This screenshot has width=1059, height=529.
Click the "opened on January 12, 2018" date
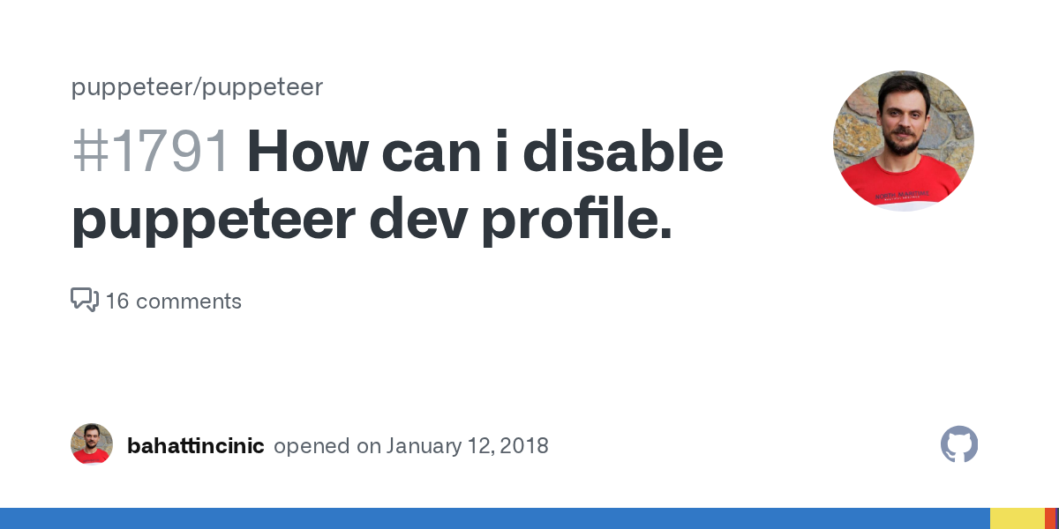[411, 446]
